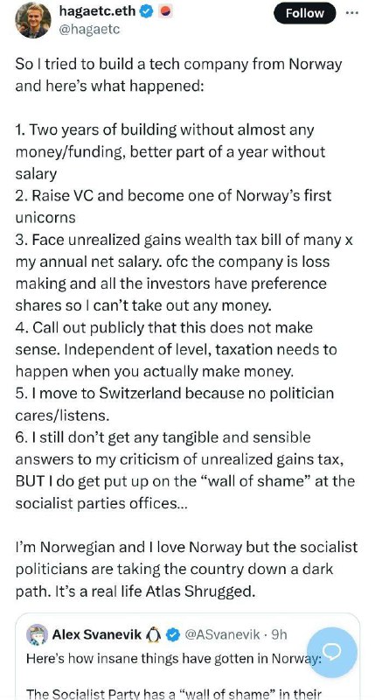Screen dimensions: 375x700
Task: Open quoted tweet text about insane Norway
Action: point(173,659)
